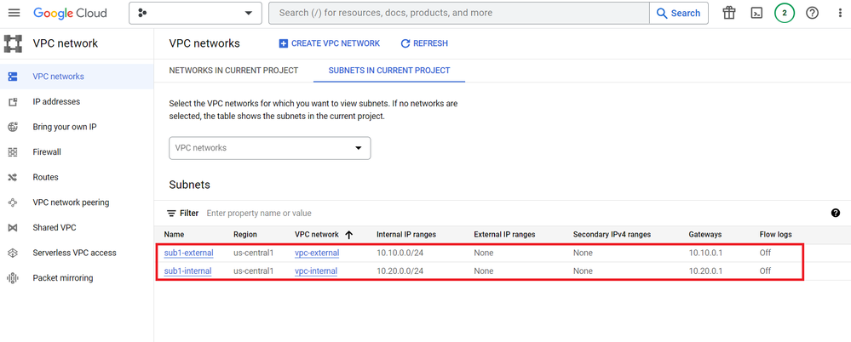Expand the project selector dropdown
This screenshot has height=342, width=851.
[x=196, y=13]
